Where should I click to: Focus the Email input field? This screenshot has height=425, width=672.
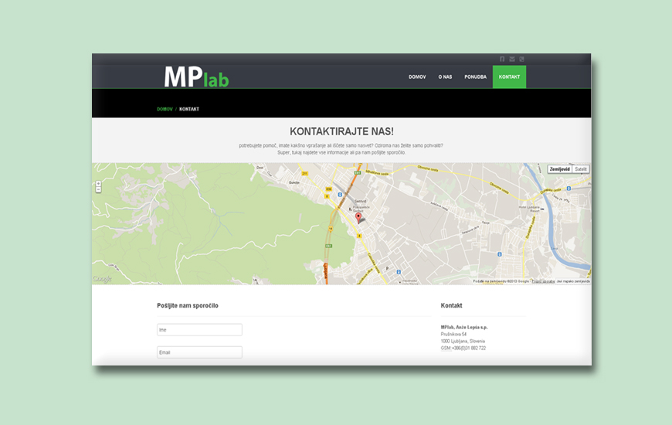tap(199, 352)
